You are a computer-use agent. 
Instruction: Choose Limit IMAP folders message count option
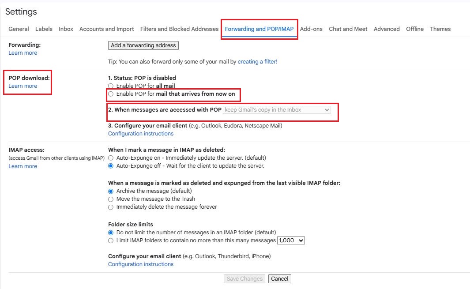(x=111, y=240)
